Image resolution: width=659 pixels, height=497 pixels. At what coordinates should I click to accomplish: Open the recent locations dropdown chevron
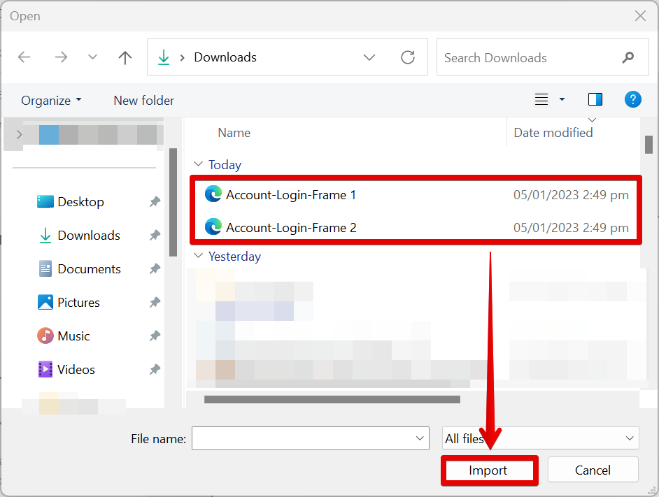tap(92, 58)
